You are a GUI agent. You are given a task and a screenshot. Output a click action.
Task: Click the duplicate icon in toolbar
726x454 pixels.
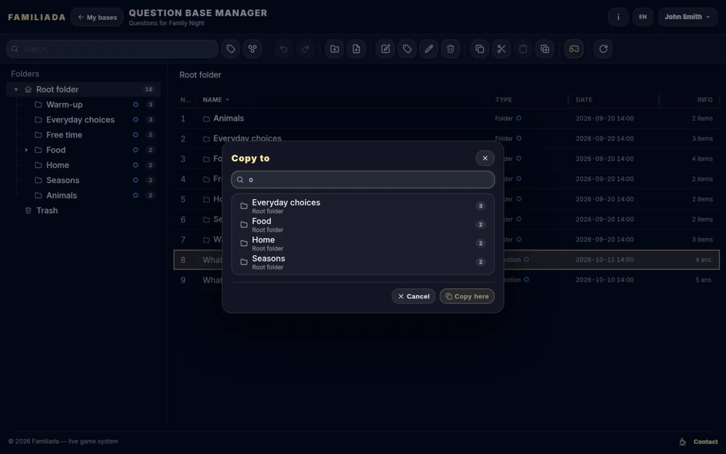click(x=545, y=49)
